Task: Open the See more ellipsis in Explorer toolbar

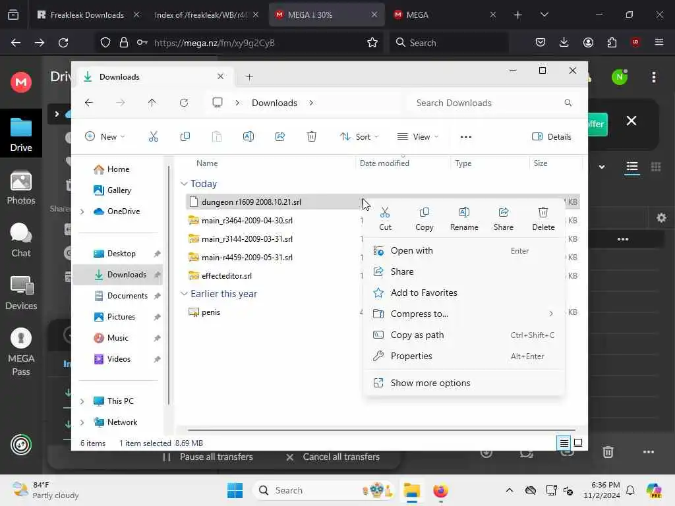Action: coord(466,137)
